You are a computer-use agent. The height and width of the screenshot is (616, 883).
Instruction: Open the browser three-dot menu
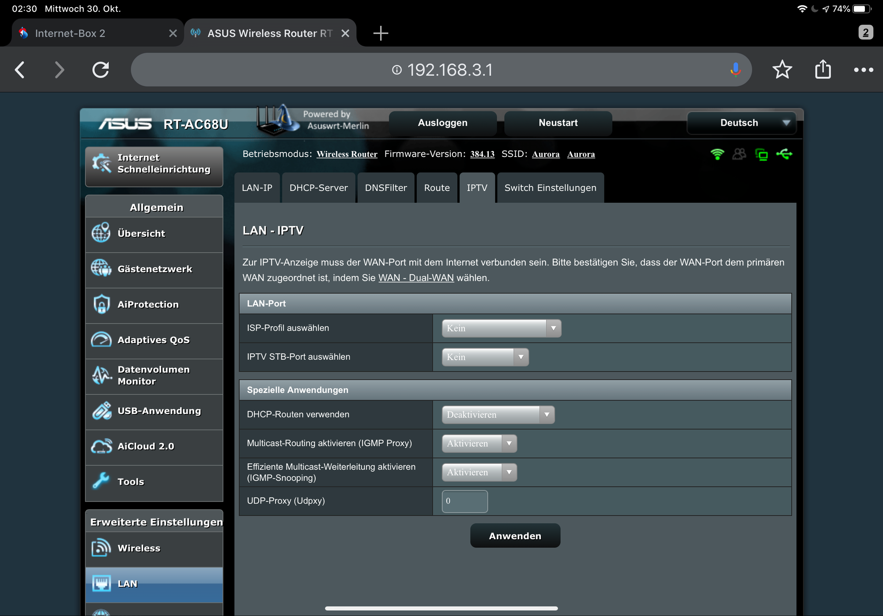point(864,70)
